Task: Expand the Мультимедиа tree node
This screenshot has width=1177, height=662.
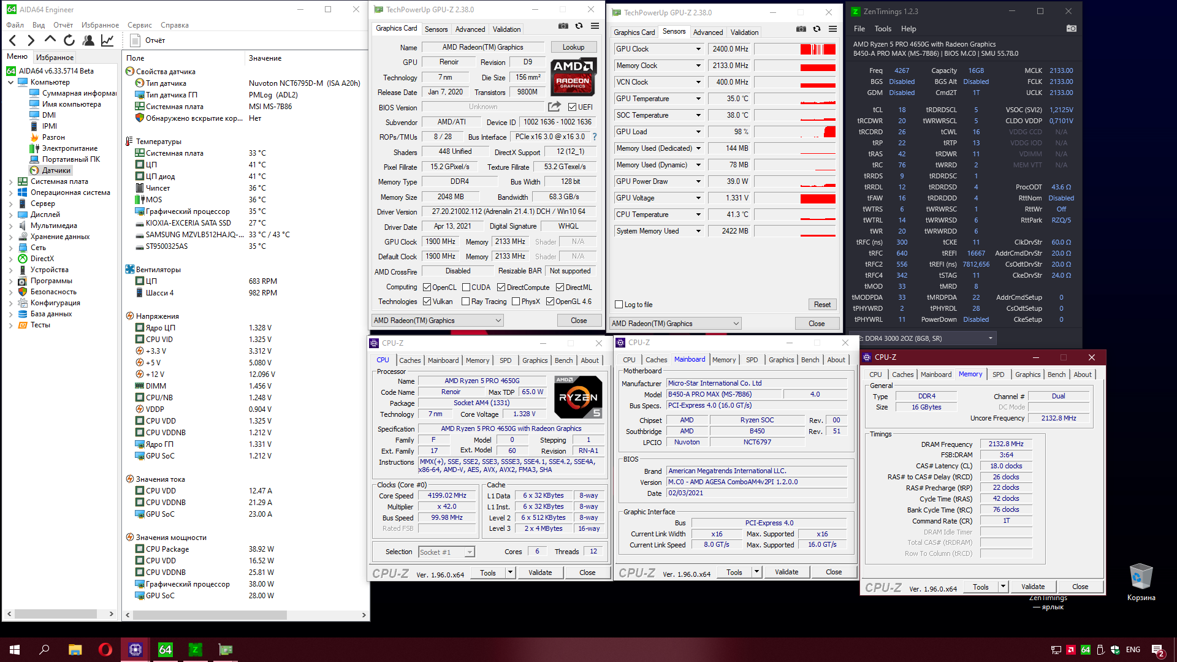Action: tap(11, 226)
